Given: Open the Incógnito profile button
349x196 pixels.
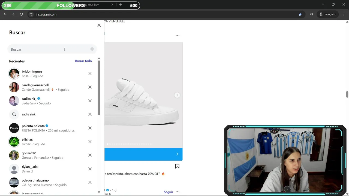Looking at the screenshot, I should [328, 14].
